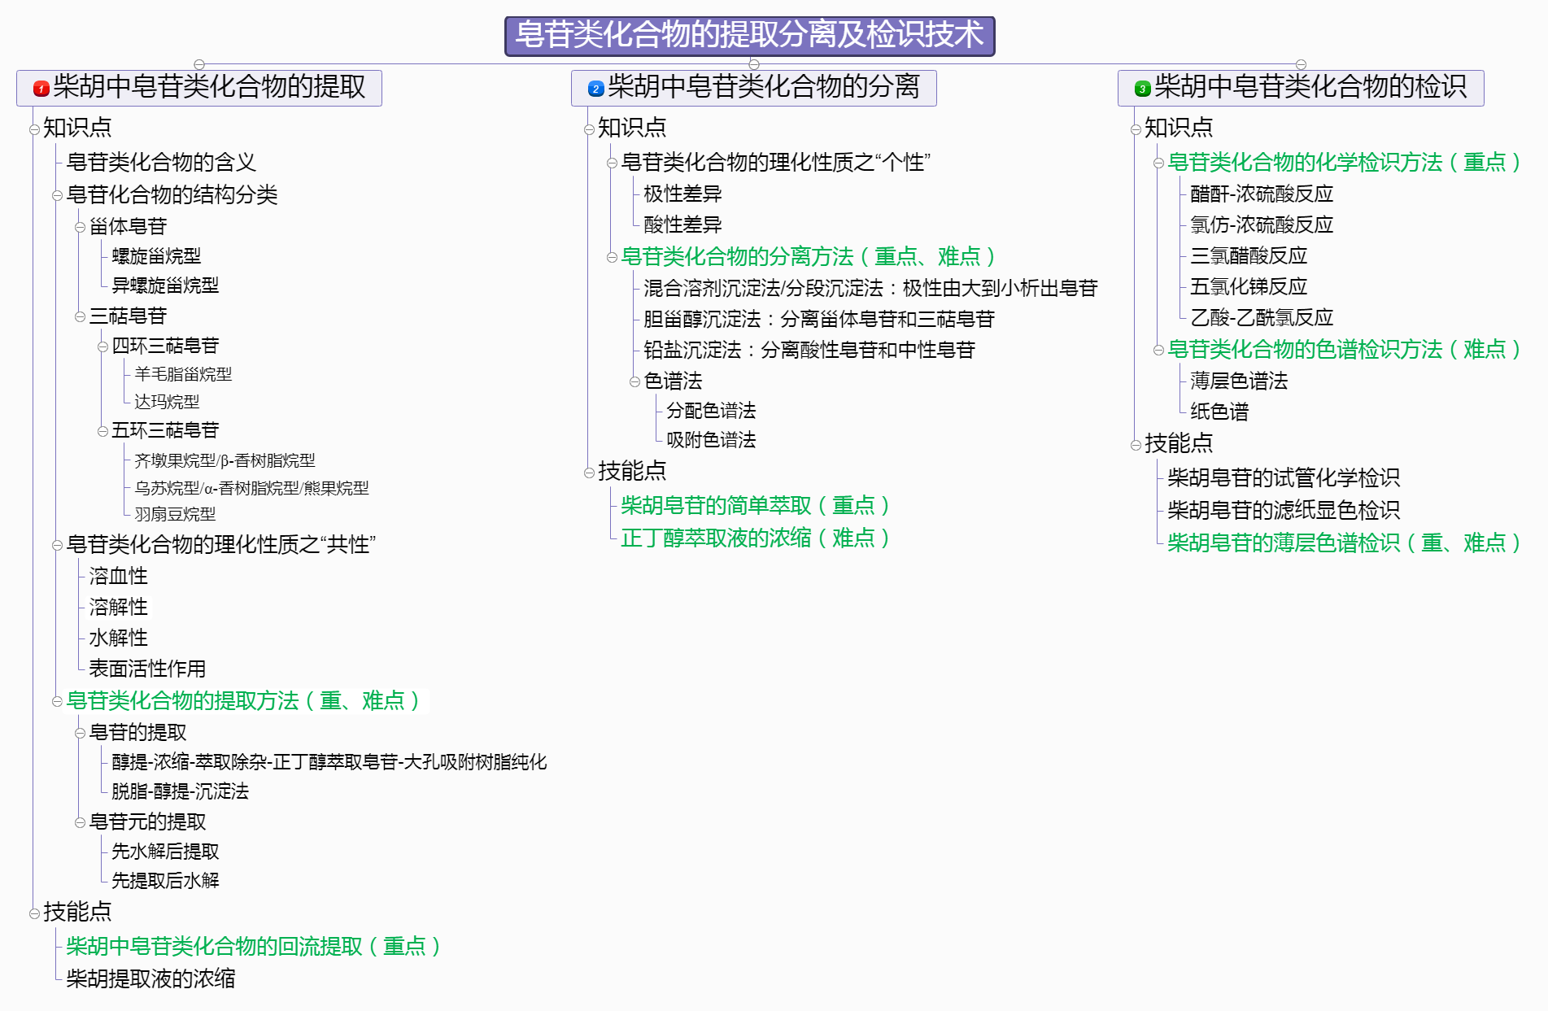Screen dimensions: 1548x1011
Task: Select the topic 脱脂-醇提-沉淀法
Action: [x=180, y=791]
